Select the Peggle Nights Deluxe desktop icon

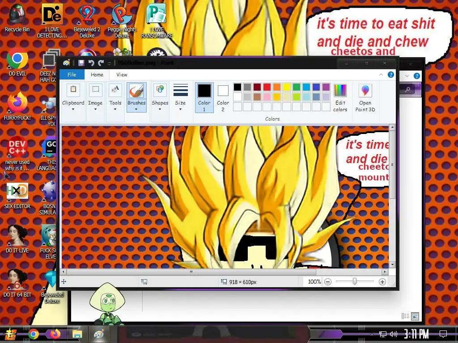[x=122, y=21]
